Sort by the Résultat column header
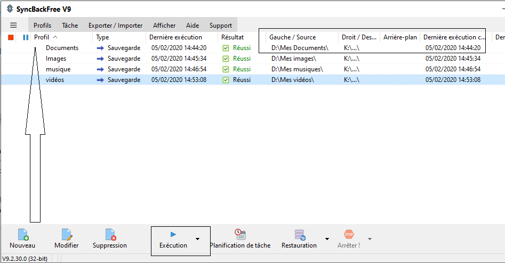 pyautogui.click(x=233, y=37)
